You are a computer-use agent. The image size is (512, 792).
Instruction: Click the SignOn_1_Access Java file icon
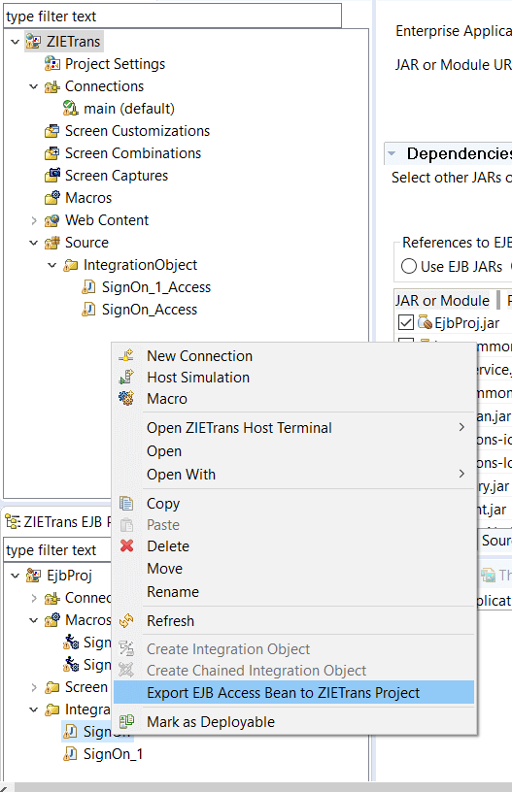[88, 287]
